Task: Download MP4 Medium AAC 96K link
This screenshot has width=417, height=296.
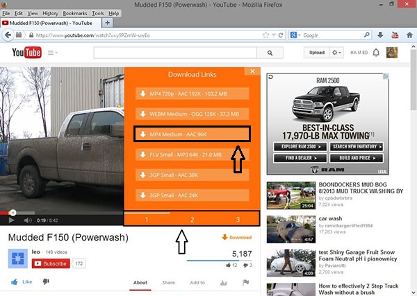Action: [x=192, y=134]
